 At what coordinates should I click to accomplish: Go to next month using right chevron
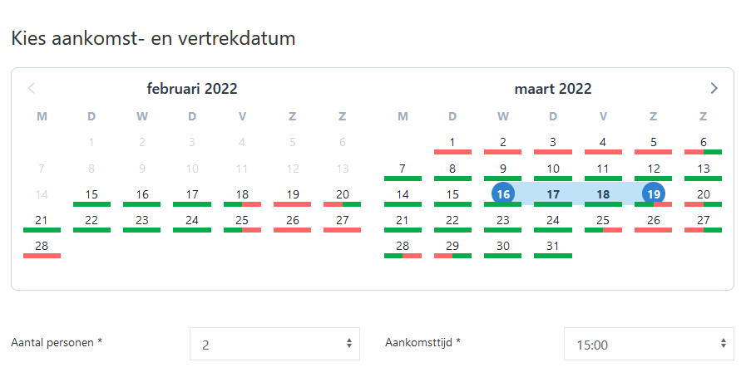tap(714, 88)
